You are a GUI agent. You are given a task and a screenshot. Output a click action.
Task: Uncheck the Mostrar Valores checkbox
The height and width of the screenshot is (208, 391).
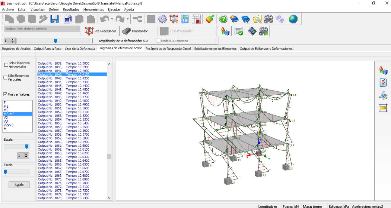click(x=5, y=94)
